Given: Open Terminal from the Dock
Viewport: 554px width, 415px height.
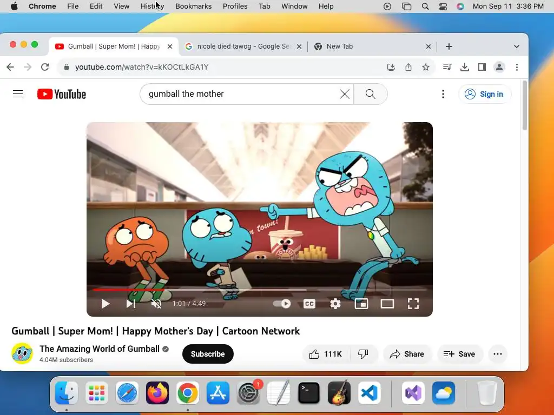Looking at the screenshot, I should coord(309,393).
